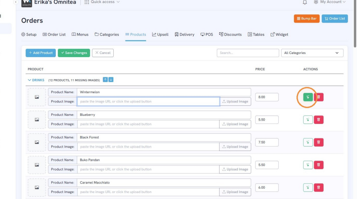Edit Blueberry price 5.50
The image size is (357, 199).
tap(267, 119)
